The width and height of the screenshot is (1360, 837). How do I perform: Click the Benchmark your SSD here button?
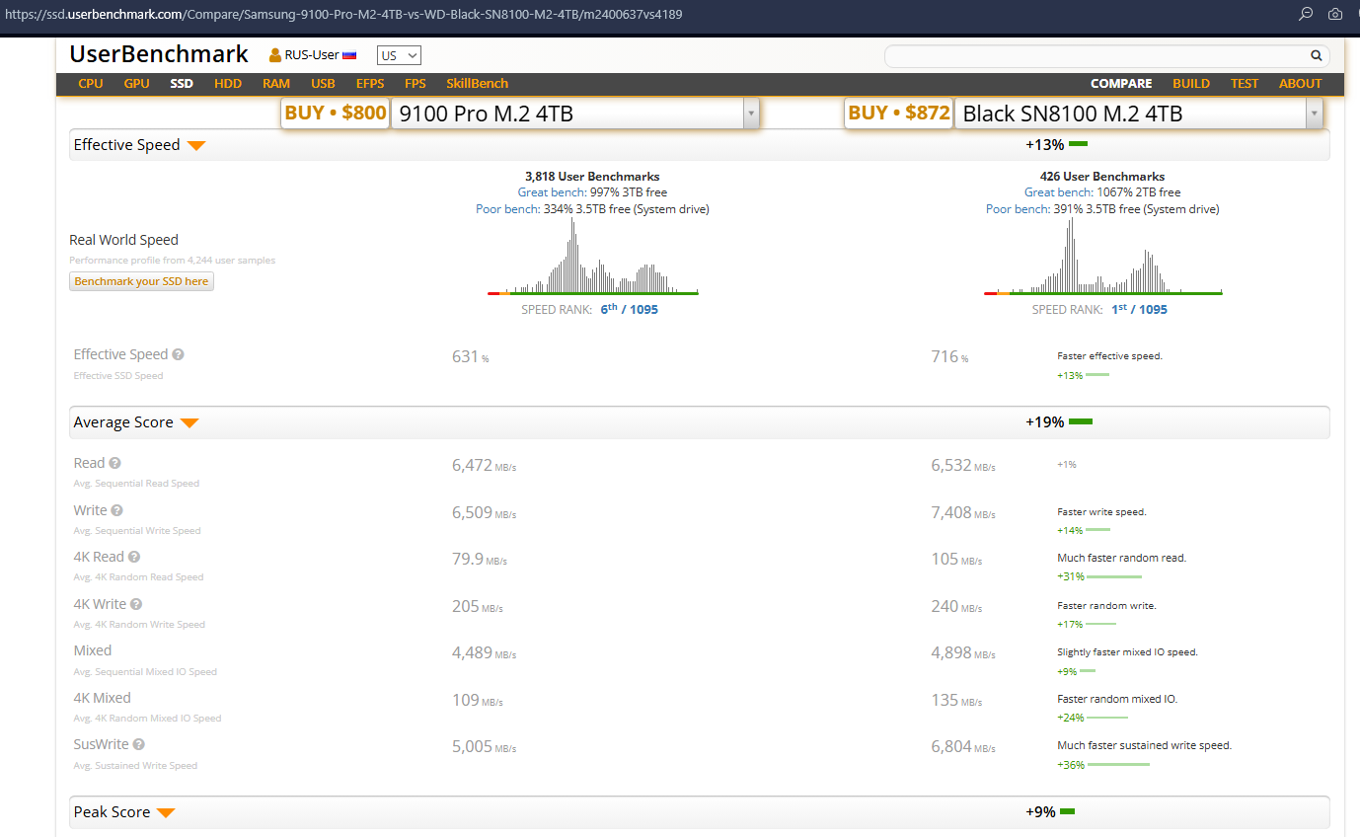(142, 281)
